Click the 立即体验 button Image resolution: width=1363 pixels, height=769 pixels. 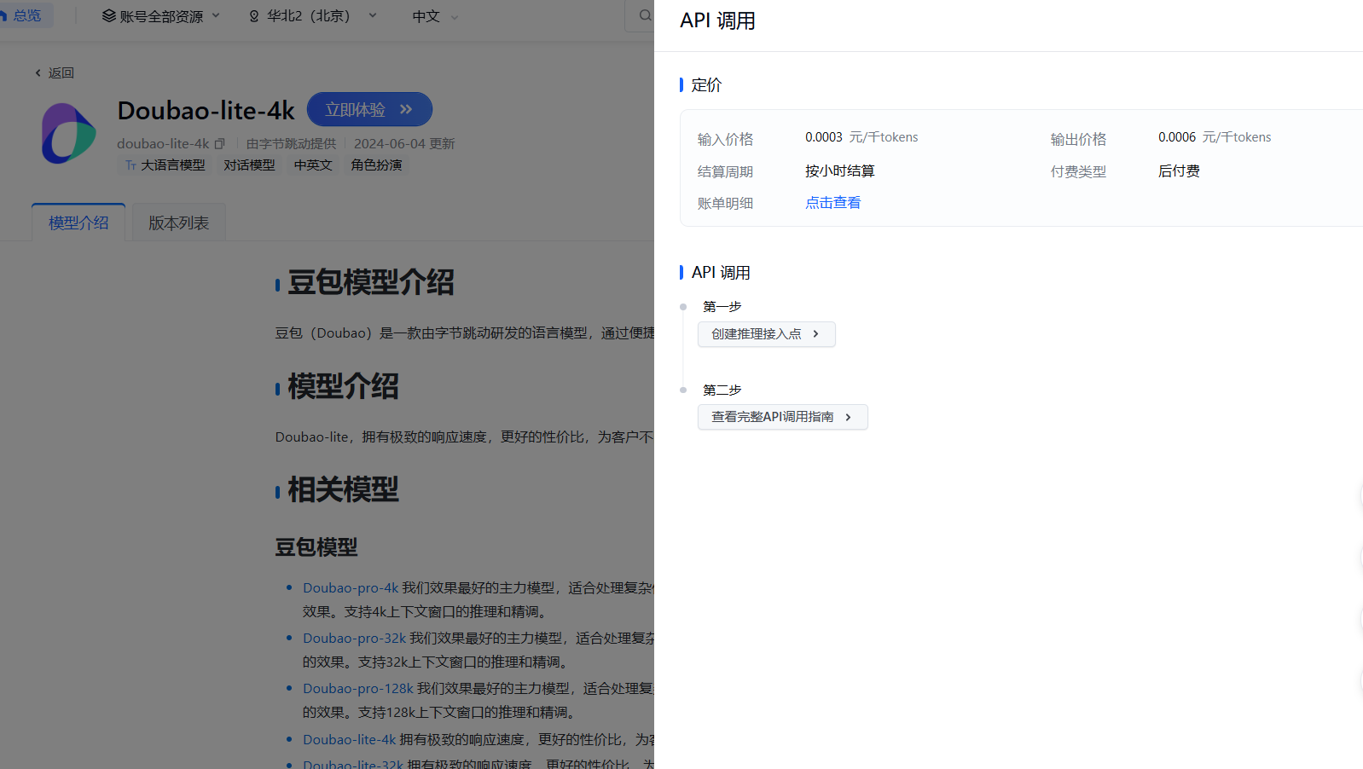369,109
